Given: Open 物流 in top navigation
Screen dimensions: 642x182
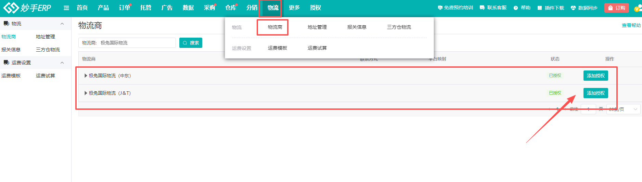Looking at the screenshot, I should [273, 8].
